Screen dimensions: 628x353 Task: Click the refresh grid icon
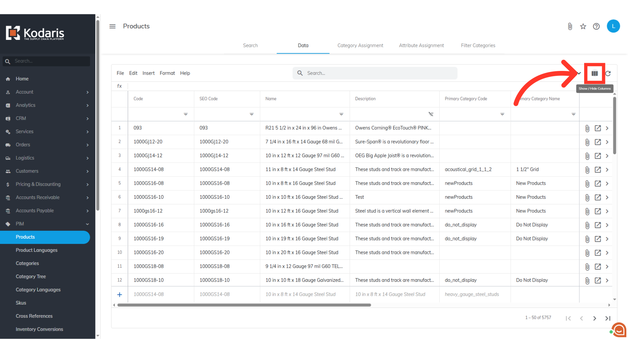click(608, 74)
